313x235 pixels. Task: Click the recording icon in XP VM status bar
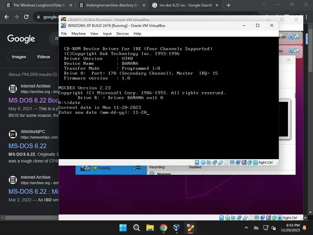point(238,162)
